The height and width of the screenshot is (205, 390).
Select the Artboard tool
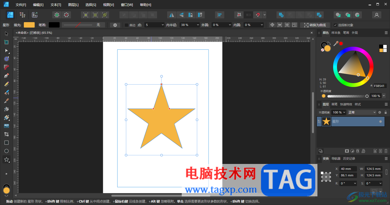(6, 42)
